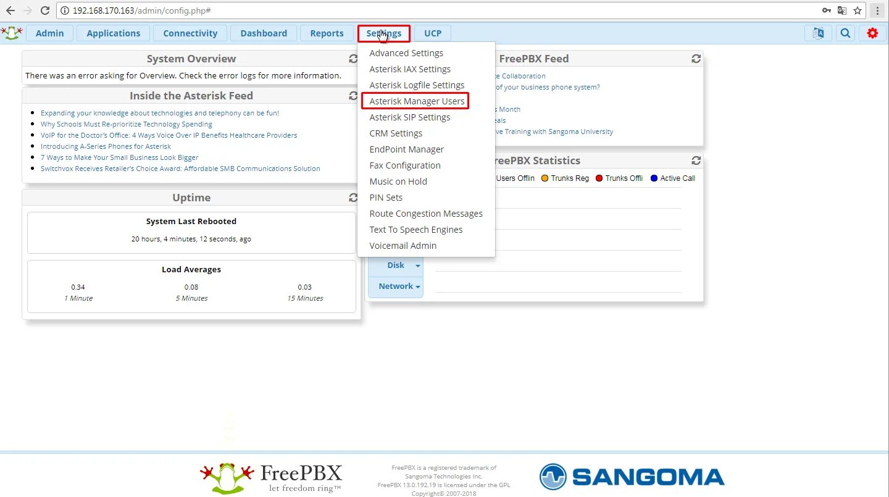Open the Chrome three-dot menu

coord(877,10)
